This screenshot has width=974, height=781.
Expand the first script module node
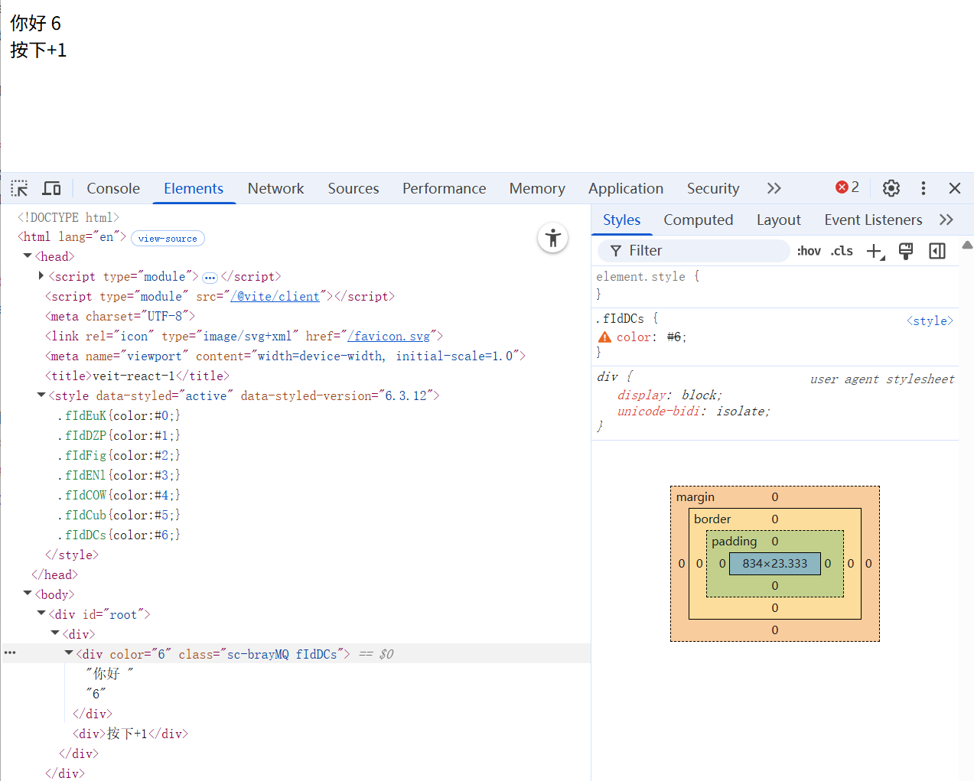pyautogui.click(x=41, y=276)
